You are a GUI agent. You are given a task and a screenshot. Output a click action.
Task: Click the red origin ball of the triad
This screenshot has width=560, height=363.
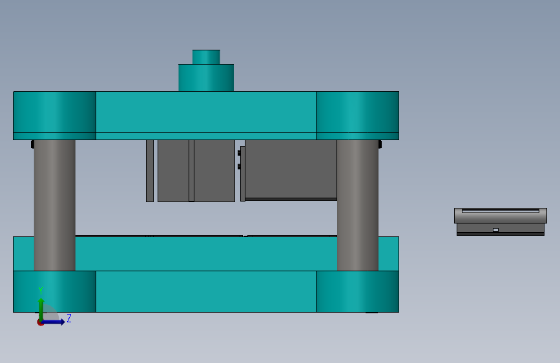click(x=40, y=322)
